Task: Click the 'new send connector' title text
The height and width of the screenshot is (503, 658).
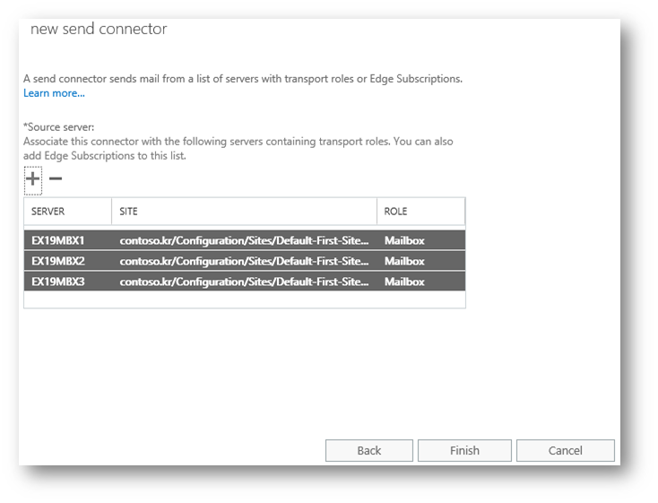Action: pos(99,29)
